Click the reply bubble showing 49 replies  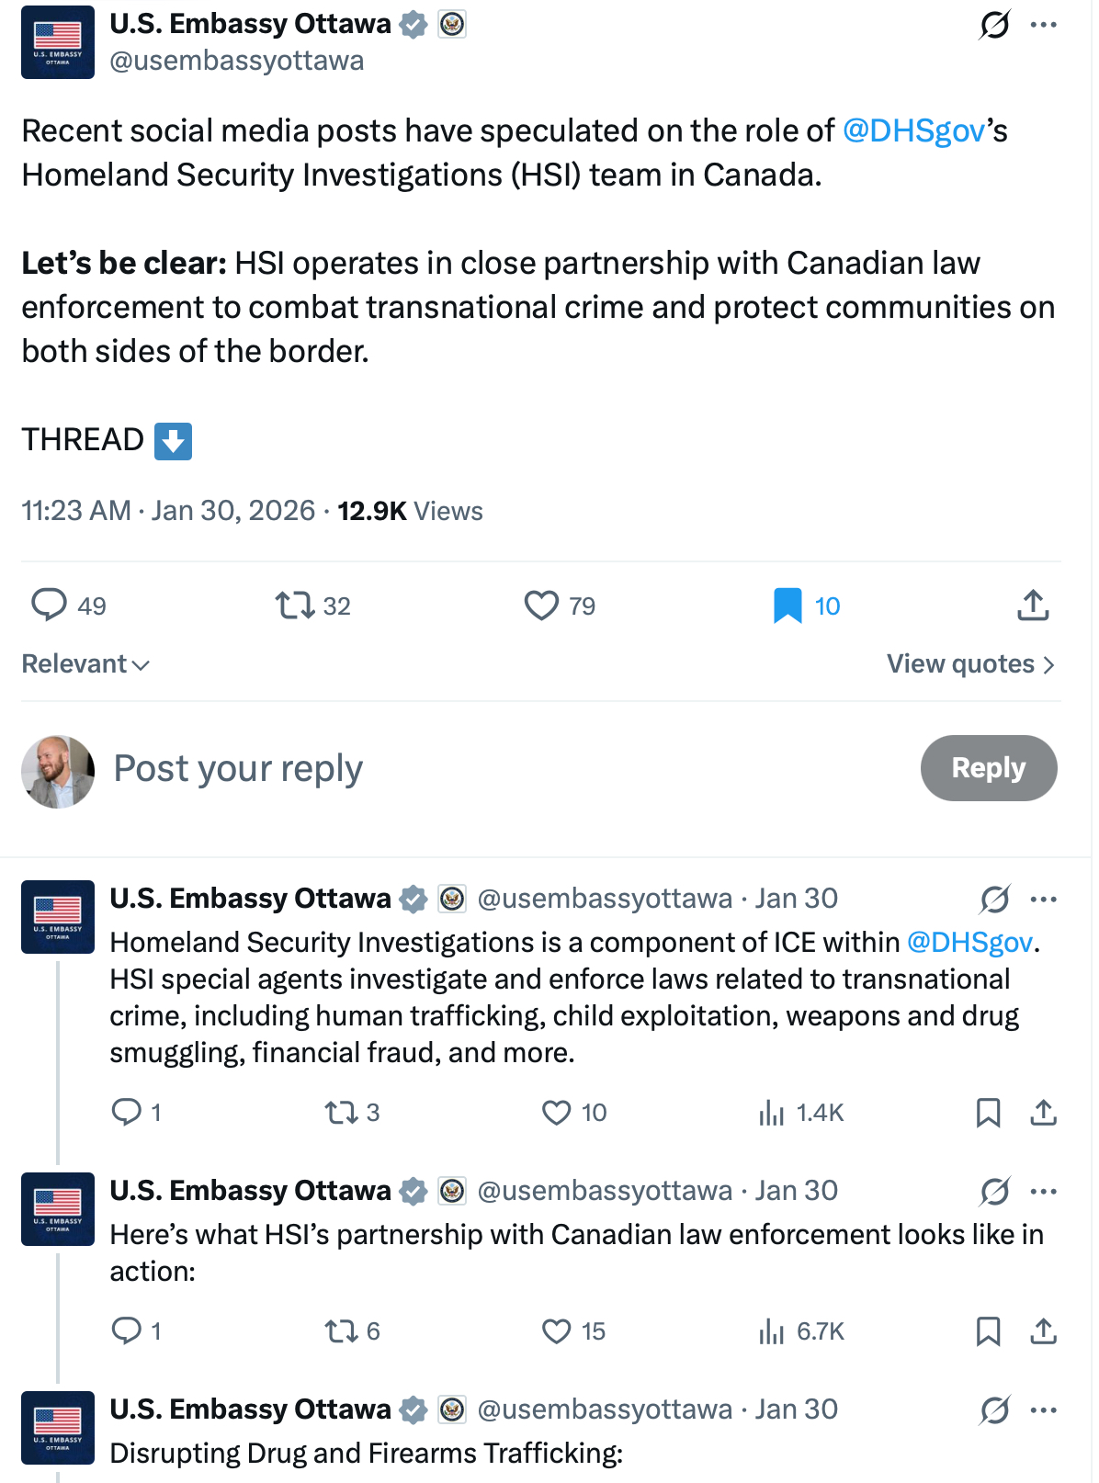point(50,606)
